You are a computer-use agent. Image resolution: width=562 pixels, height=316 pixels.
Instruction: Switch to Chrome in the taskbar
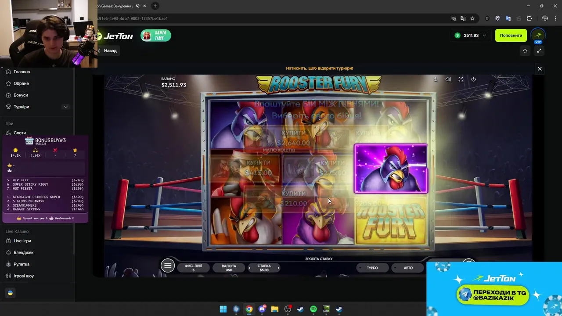click(x=249, y=309)
